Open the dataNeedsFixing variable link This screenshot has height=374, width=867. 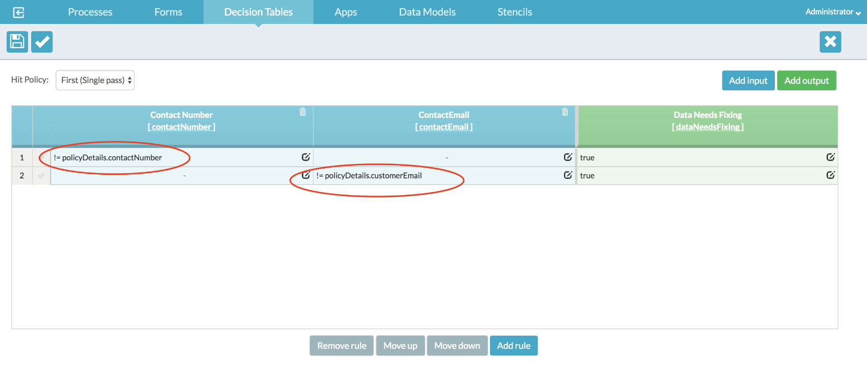click(708, 127)
